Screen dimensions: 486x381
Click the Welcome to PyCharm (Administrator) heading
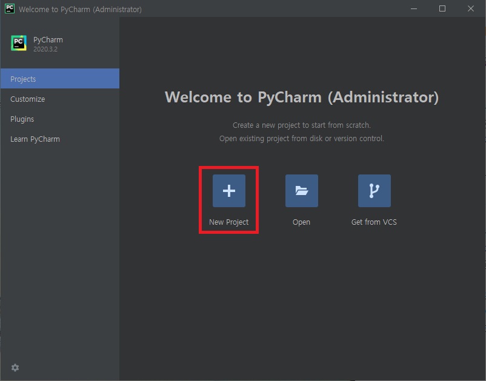click(x=302, y=98)
